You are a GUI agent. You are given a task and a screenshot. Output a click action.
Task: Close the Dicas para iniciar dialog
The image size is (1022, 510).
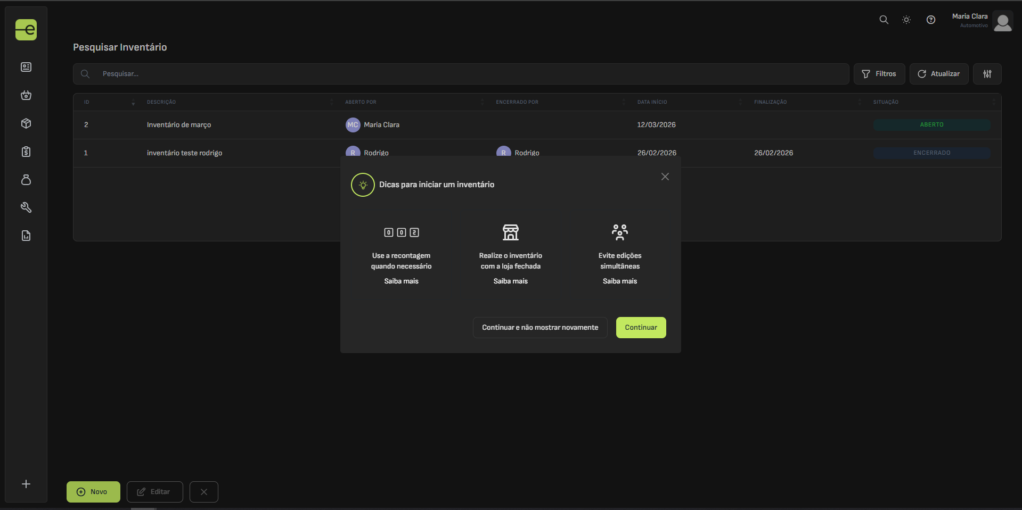[665, 177]
